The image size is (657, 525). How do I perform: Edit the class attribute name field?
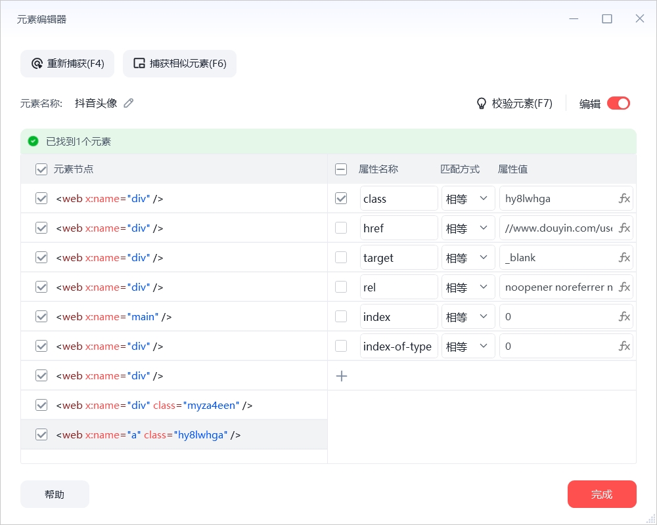(399, 198)
